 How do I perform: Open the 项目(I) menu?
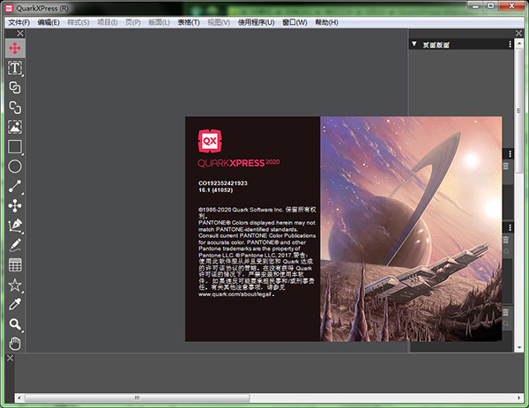[x=108, y=23]
